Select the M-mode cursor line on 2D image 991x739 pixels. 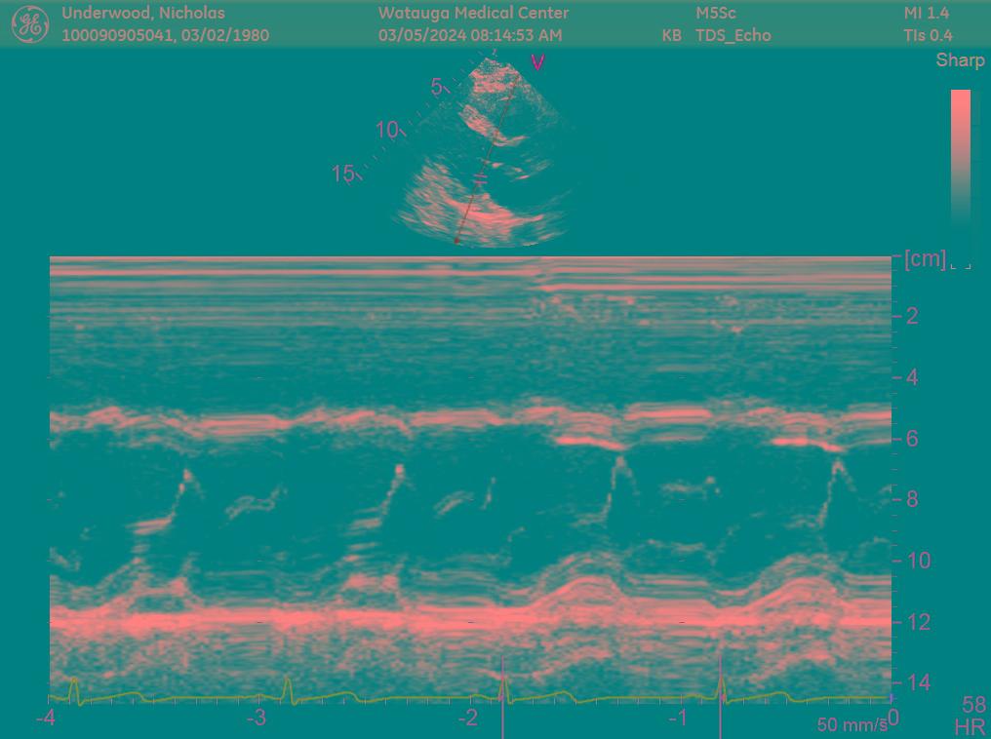[x=484, y=156]
